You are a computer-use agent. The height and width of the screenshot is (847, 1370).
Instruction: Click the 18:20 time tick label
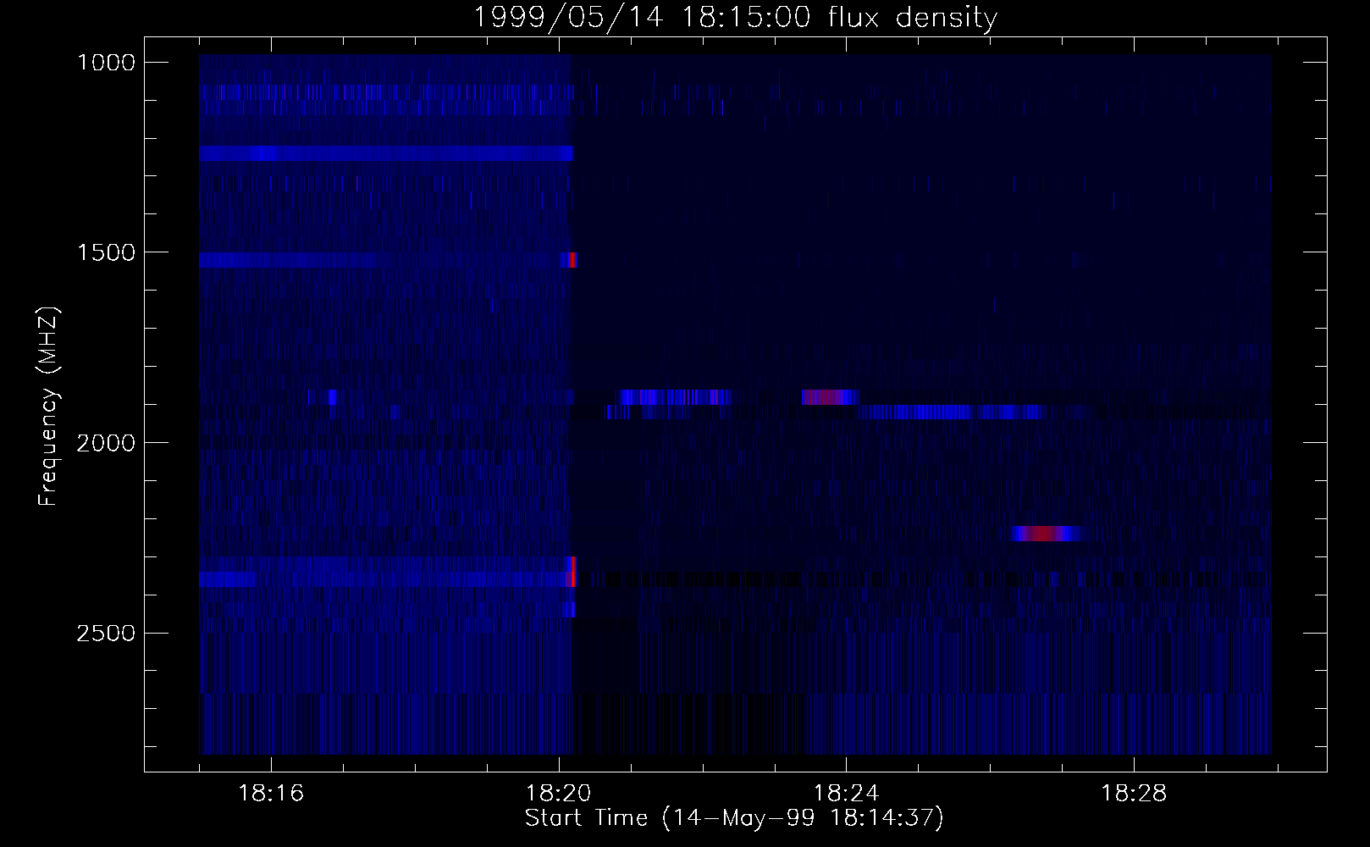(558, 794)
